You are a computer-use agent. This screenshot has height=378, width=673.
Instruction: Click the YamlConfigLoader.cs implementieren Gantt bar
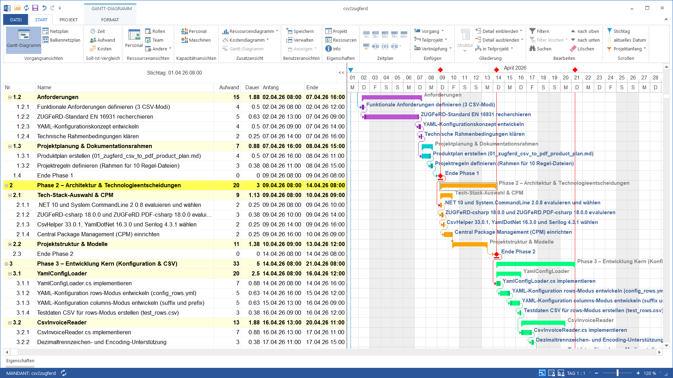(498, 283)
